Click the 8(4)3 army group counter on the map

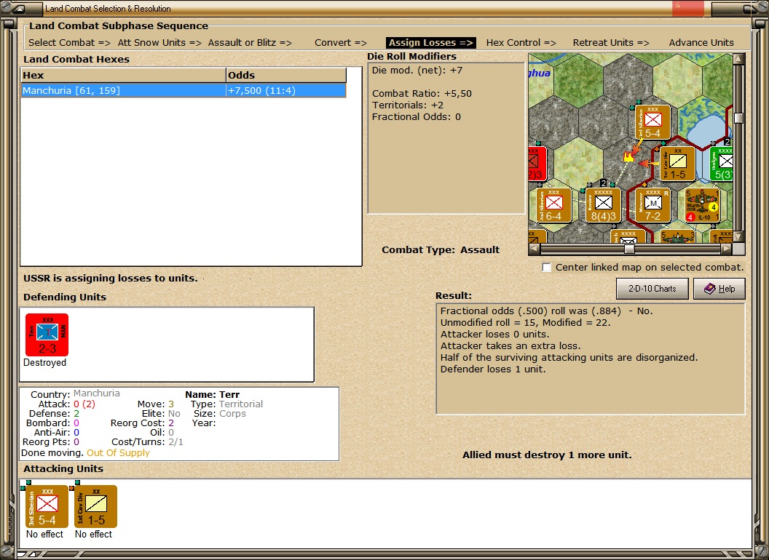click(x=603, y=205)
